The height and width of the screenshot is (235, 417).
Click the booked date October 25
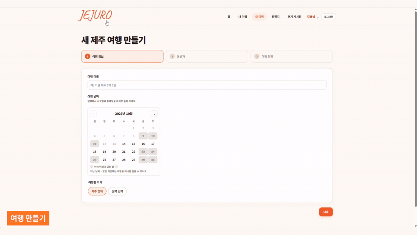point(95,159)
